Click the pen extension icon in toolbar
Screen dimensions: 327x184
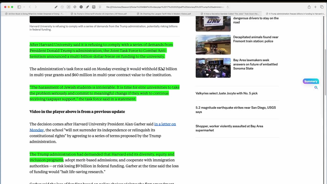pyautogui.click(x=56, y=7)
